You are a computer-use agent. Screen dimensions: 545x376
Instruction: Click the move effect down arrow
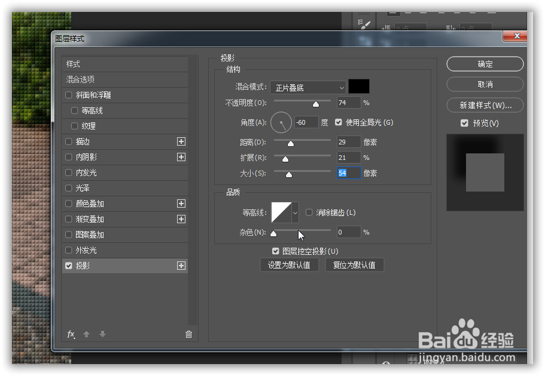(102, 334)
